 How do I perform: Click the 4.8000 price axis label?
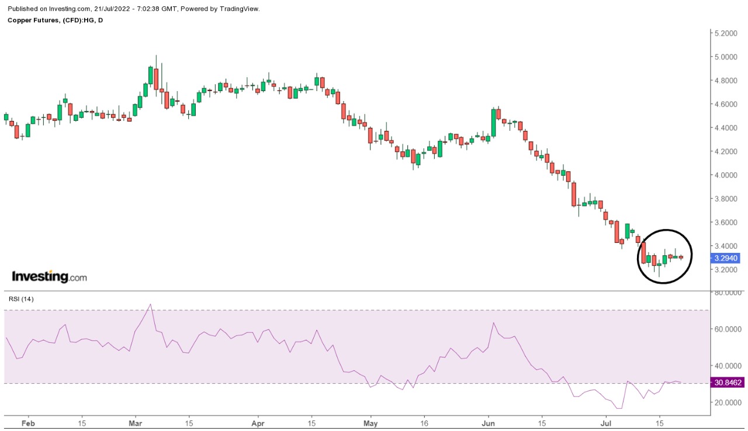click(726, 81)
